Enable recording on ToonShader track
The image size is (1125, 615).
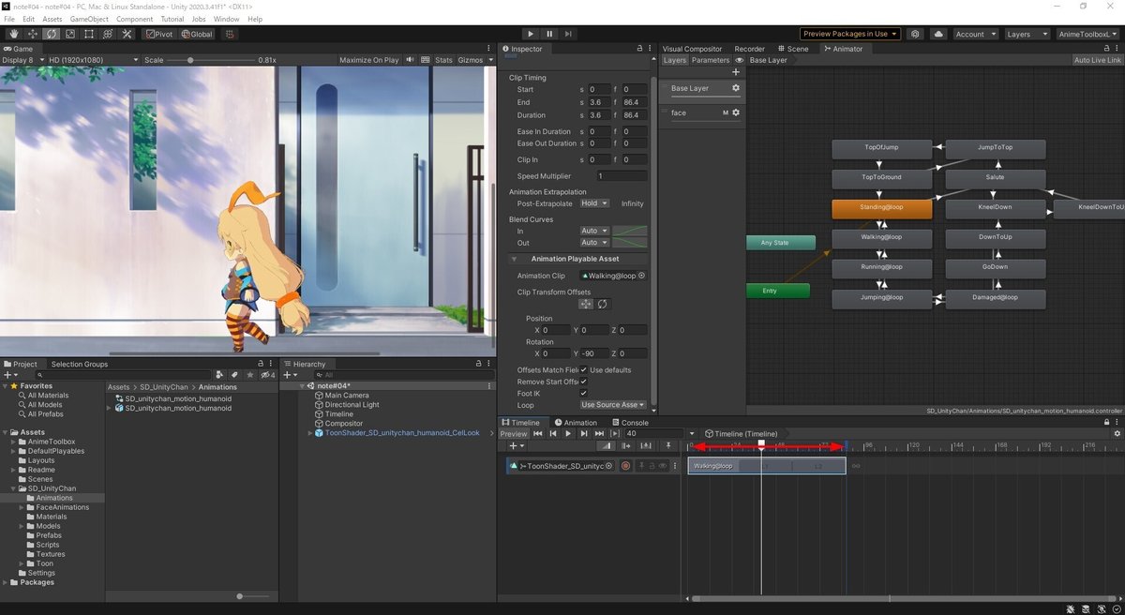(x=625, y=466)
